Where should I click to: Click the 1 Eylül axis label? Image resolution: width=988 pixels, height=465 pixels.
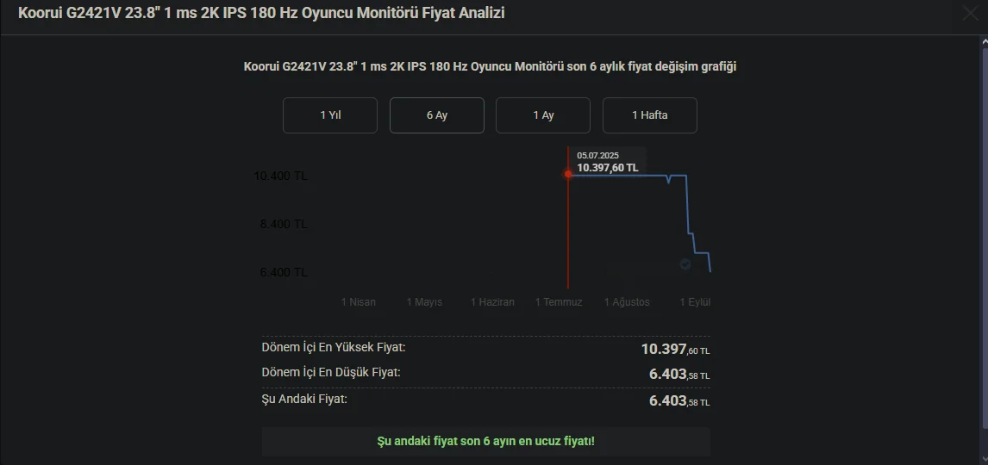tap(694, 302)
